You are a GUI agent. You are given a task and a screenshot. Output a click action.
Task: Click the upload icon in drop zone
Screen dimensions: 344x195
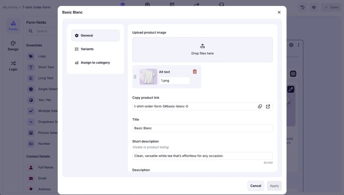click(x=203, y=46)
